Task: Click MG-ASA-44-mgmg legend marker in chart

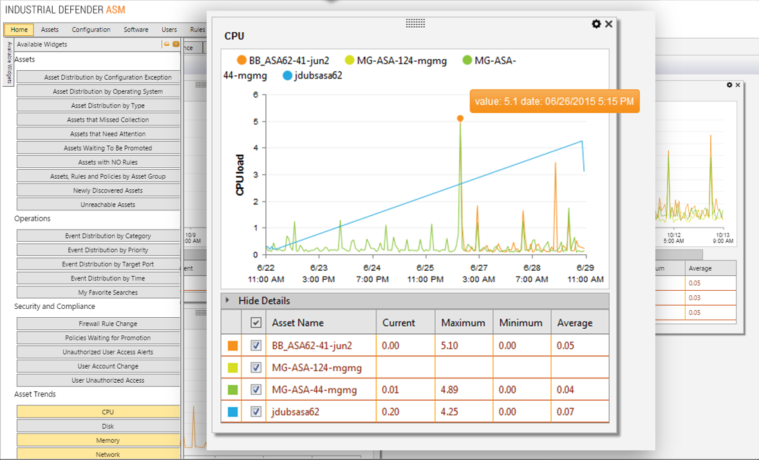Action: 467,60
